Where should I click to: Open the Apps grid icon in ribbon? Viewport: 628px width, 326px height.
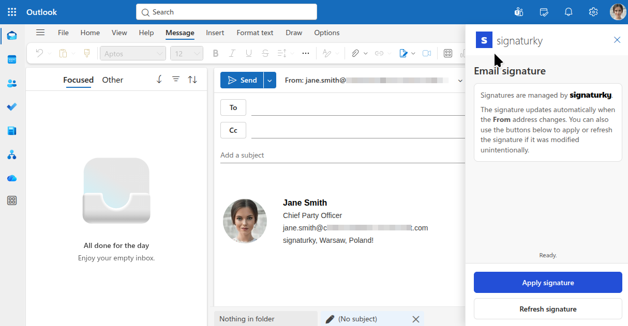(448, 53)
